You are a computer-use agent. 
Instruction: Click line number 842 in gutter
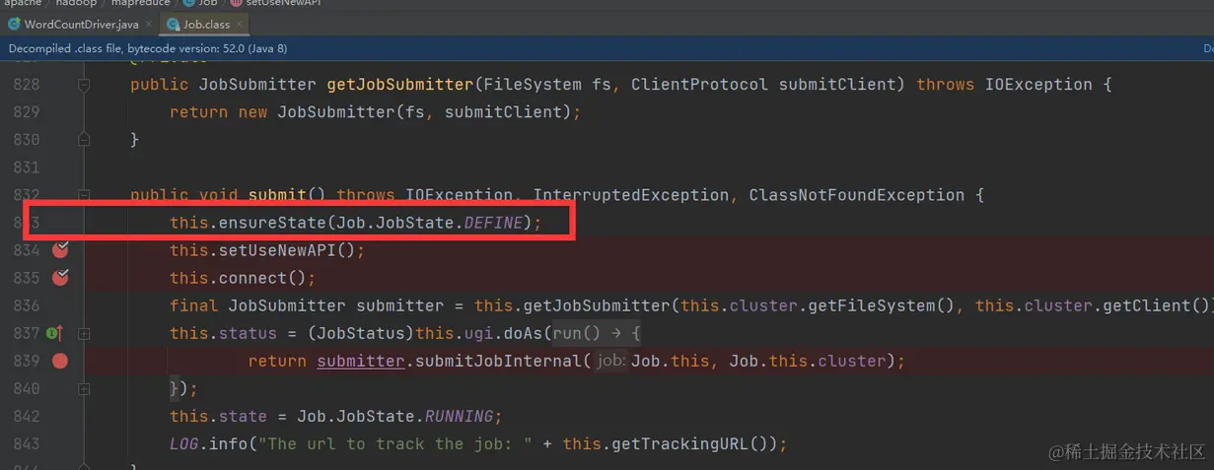point(27,416)
